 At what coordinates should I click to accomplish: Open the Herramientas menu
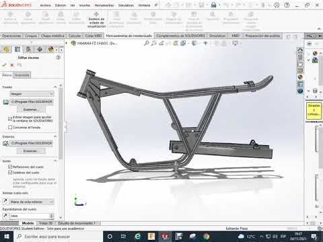(104, 5)
